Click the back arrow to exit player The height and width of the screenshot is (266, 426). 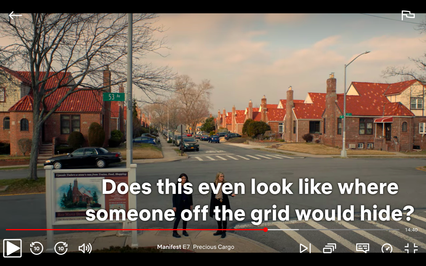click(x=15, y=15)
